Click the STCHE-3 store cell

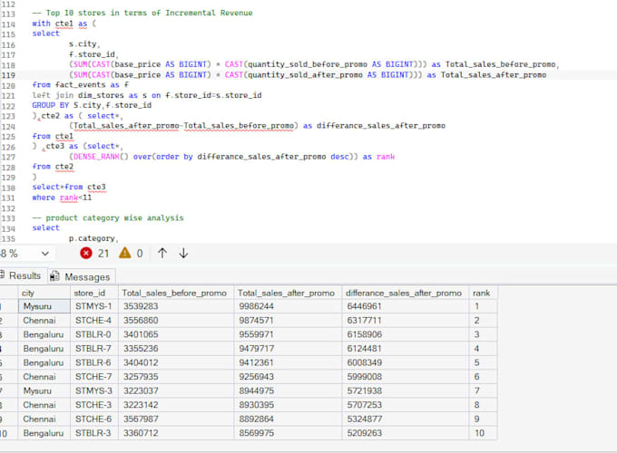[x=94, y=405]
